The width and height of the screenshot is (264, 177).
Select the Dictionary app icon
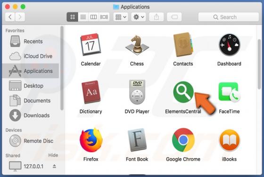(91, 92)
